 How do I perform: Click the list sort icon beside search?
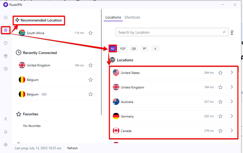232,33
